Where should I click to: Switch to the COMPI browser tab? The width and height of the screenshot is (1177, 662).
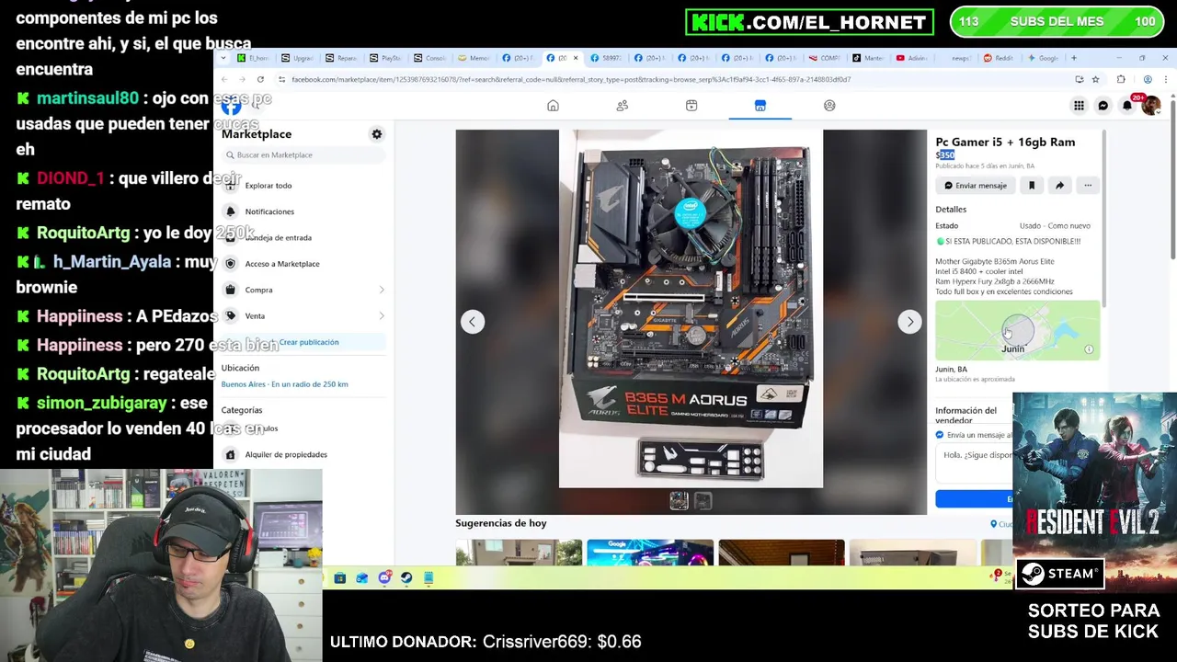824,58
